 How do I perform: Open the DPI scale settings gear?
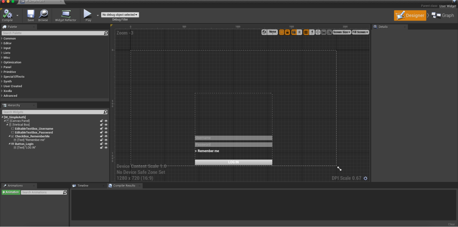[x=365, y=178]
